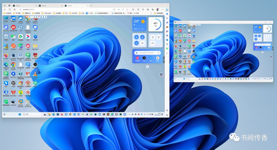Open the Outlook icon in the Edge sidebar
The width and height of the screenshot is (277, 150).
167,40
